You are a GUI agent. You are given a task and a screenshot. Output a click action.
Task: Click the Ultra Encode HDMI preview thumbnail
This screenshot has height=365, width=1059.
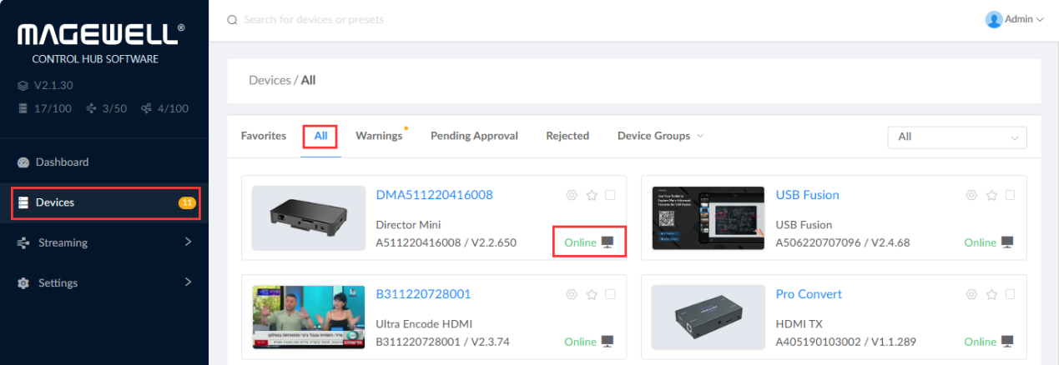[x=309, y=317]
